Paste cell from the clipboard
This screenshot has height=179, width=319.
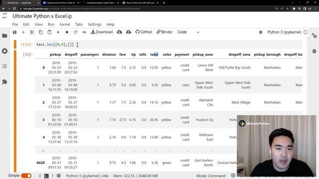pyautogui.click(x=49, y=32)
